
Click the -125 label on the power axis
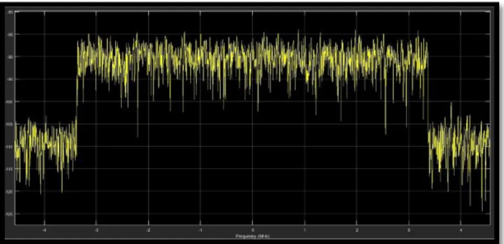tap(10, 214)
